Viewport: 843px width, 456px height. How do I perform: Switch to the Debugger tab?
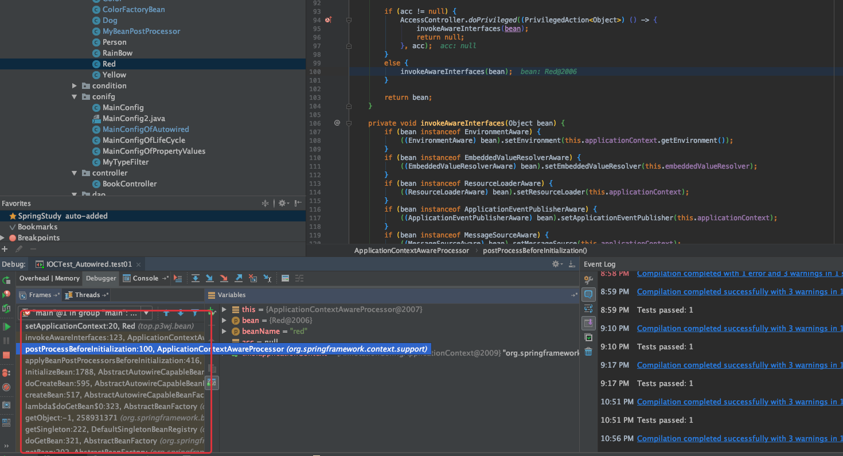click(101, 278)
